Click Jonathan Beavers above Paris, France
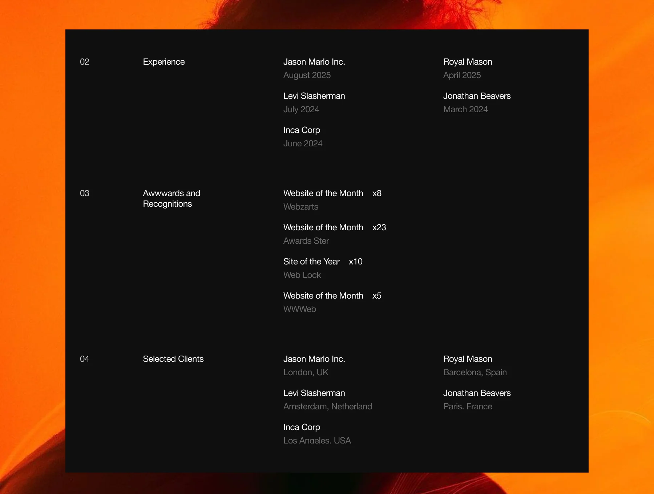 (477, 393)
